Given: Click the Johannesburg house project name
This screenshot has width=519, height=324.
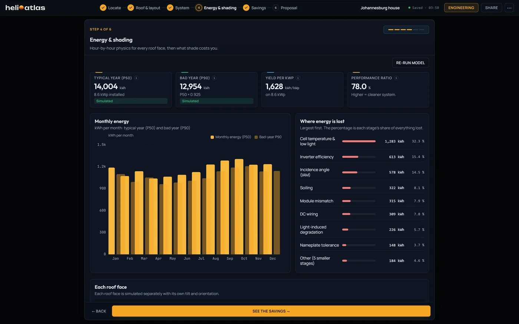Looking at the screenshot, I should (x=380, y=8).
